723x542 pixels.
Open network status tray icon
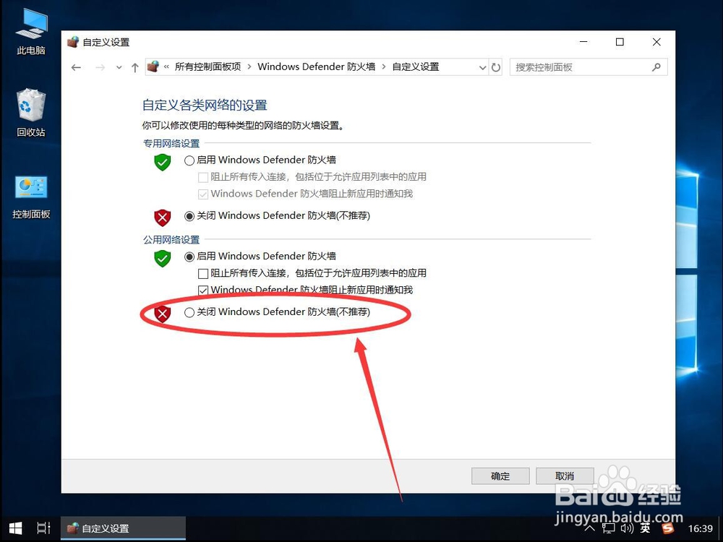pyautogui.click(x=609, y=528)
